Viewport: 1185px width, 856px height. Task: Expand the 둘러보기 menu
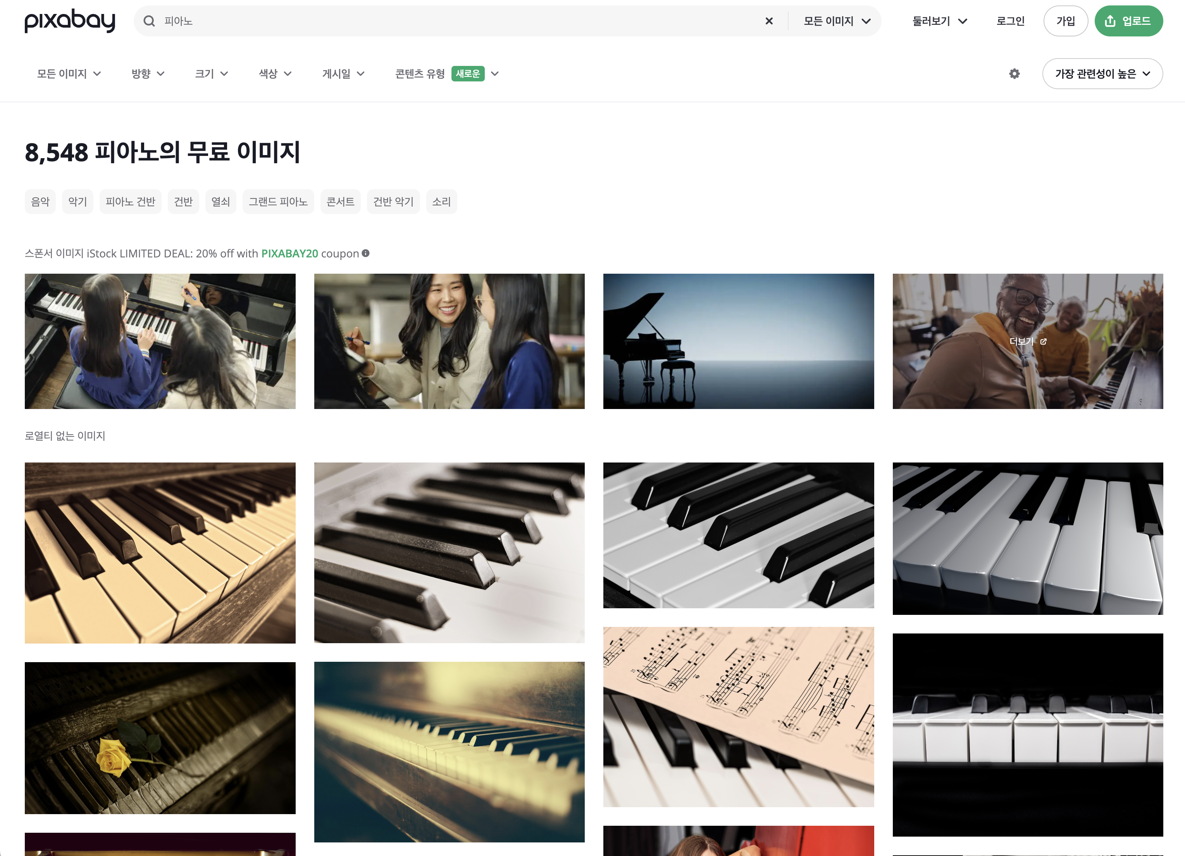point(939,21)
